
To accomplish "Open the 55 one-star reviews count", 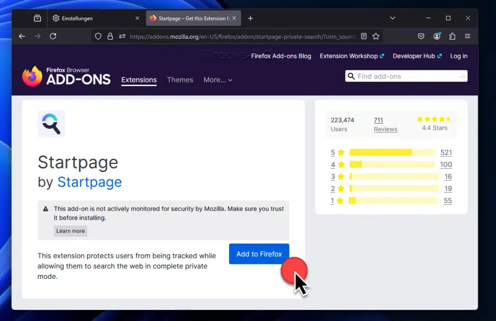I will [448, 200].
